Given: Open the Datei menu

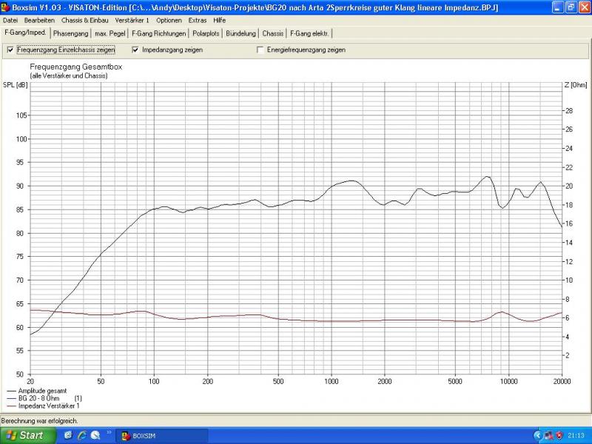Looking at the screenshot, I should [x=10, y=20].
